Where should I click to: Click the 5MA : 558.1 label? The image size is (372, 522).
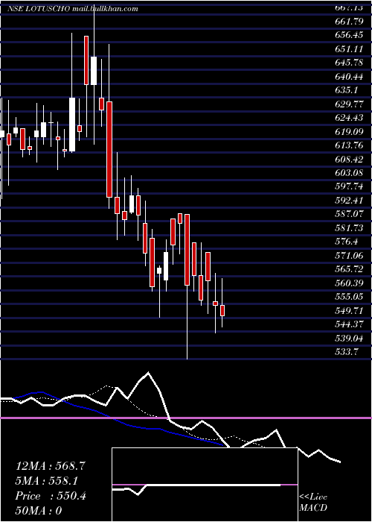coord(48,481)
